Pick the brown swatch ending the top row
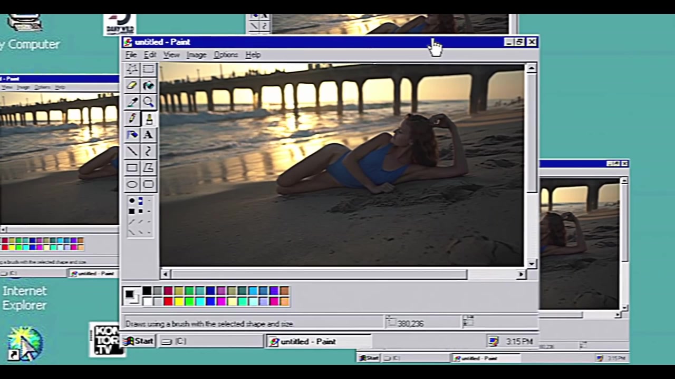Image resolution: width=675 pixels, height=379 pixels. [x=284, y=291]
